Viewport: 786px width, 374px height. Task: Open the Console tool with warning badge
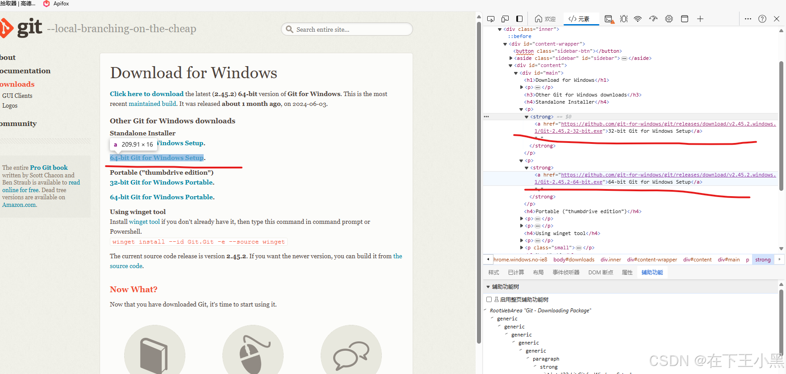(x=609, y=19)
